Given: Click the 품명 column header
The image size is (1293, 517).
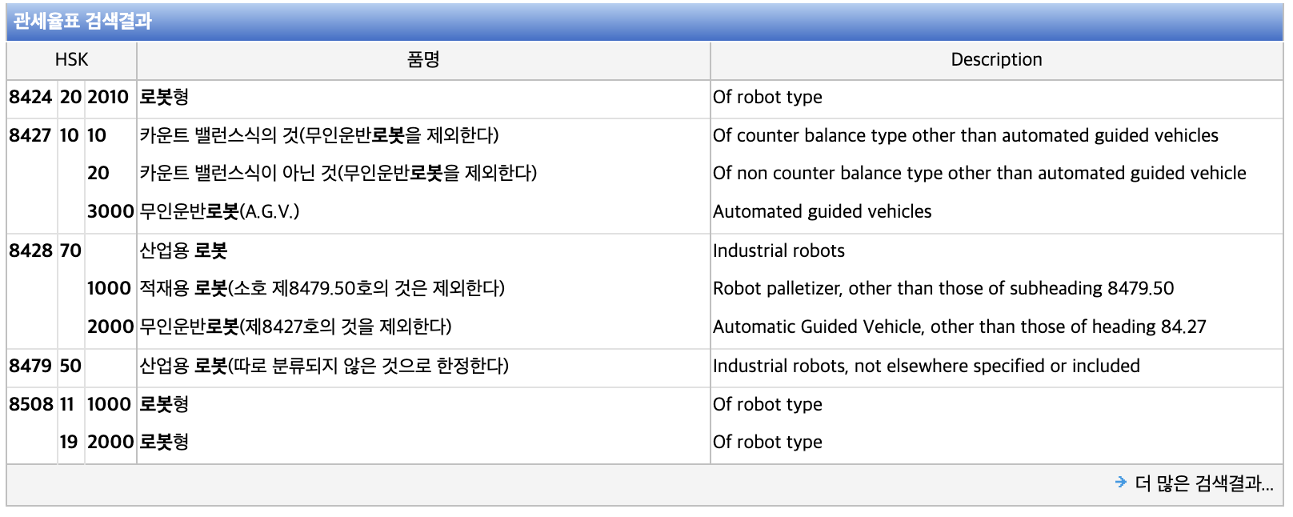Looking at the screenshot, I should [423, 60].
